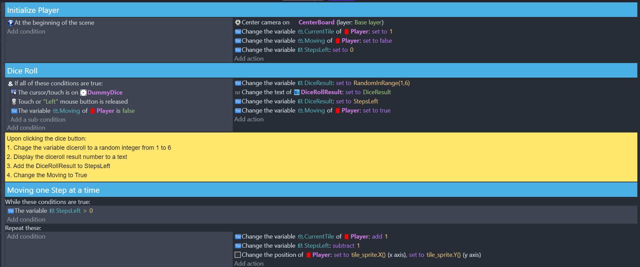Screen dimensions: 640x267
Task: Click the text icon beside "Change the text of"
Action: coord(238,93)
